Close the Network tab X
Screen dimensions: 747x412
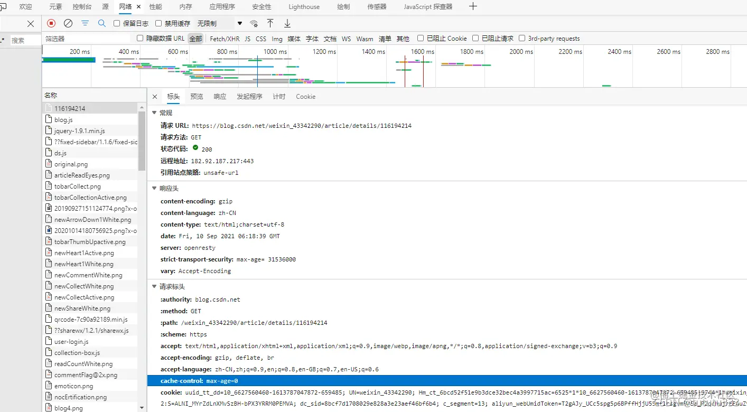pyautogui.click(x=139, y=7)
